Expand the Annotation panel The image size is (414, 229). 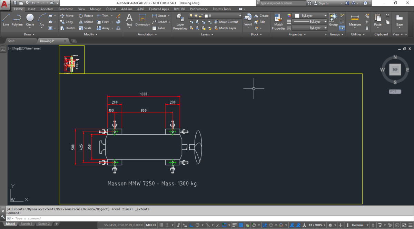coord(147,34)
